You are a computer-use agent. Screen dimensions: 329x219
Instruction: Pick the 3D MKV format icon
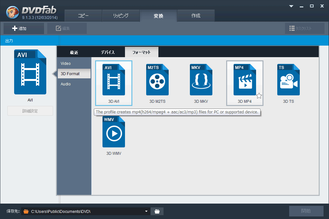[201, 80]
